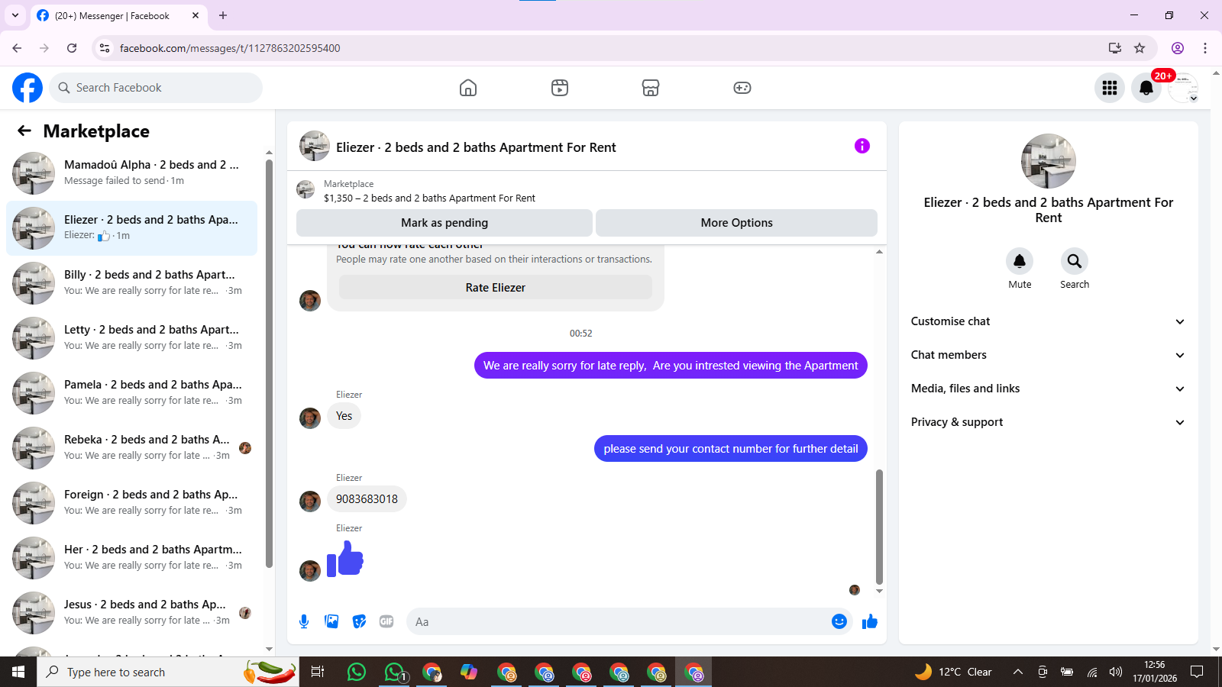Open conversation information purple icon

pyautogui.click(x=862, y=146)
